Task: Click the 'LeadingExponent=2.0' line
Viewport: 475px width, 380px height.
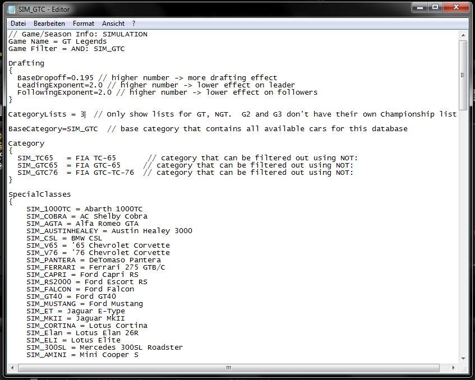Action: [x=156, y=85]
